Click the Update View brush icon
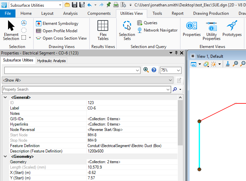Screen dimensions: 246x181 coord(228,64)
